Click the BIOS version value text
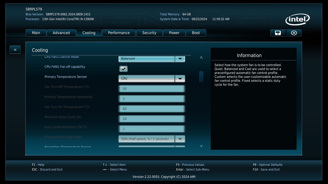The height and width of the screenshot is (184, 328). pos(68,15)
